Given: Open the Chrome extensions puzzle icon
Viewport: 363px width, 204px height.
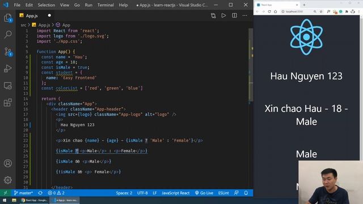Looking at the screenshot, I should (x=347, y=11).
